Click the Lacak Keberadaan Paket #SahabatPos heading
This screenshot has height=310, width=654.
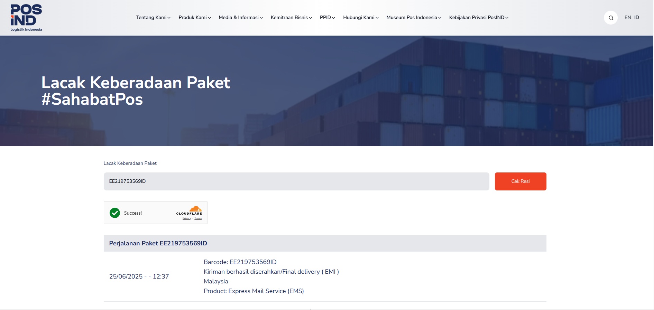coord(136,91)
